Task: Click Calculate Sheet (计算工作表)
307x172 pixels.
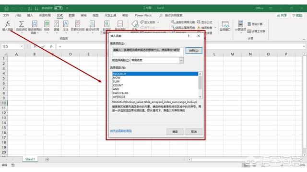Action: tap(256, 31)
